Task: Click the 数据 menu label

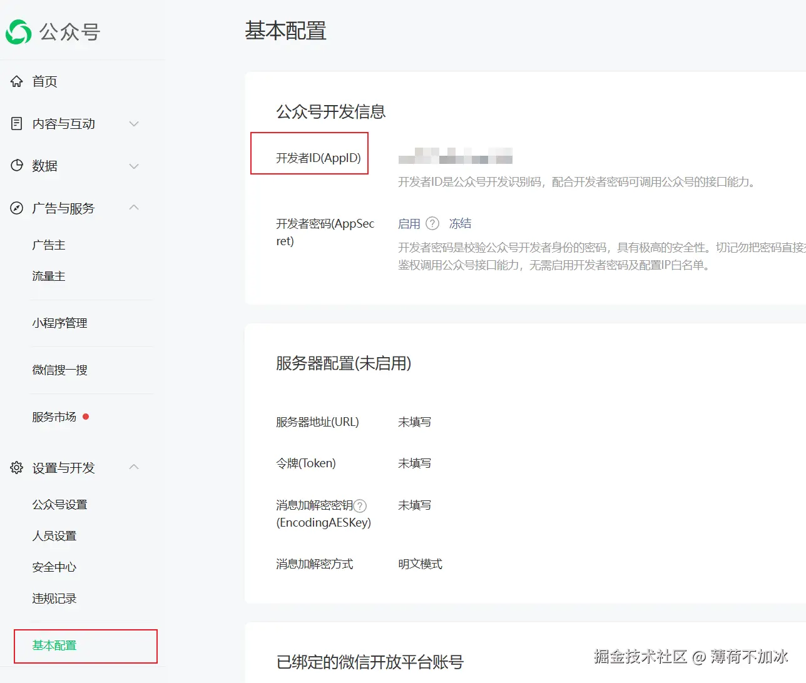Action: coord(44,166)
